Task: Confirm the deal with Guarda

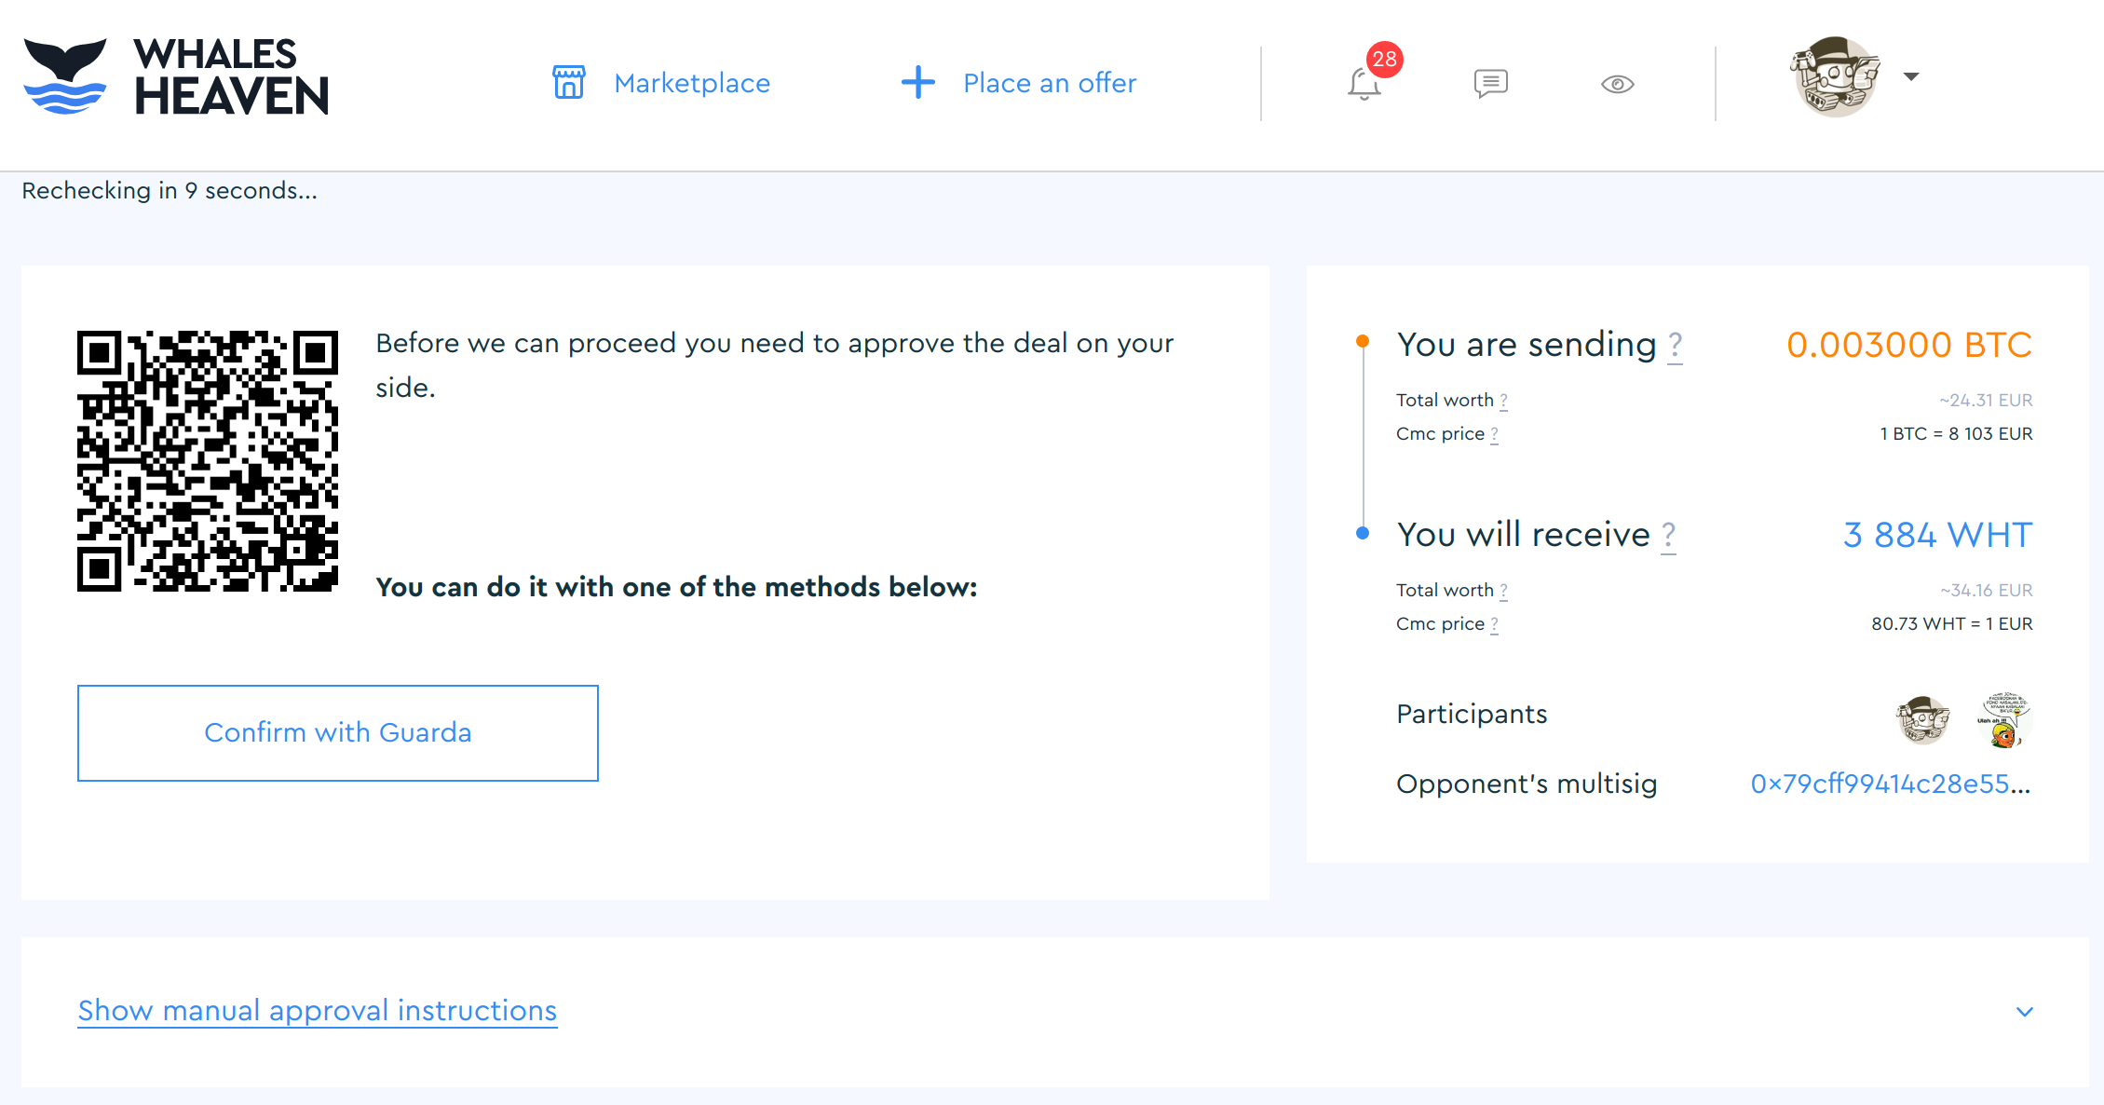Action: [338, 733]
